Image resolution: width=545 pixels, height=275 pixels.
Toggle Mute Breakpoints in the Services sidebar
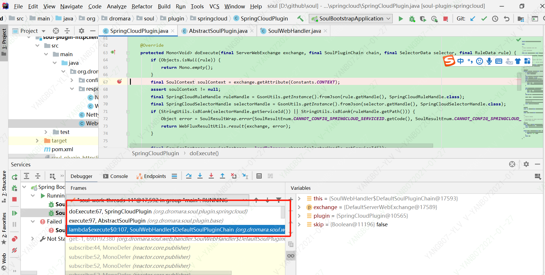[14, 250]
